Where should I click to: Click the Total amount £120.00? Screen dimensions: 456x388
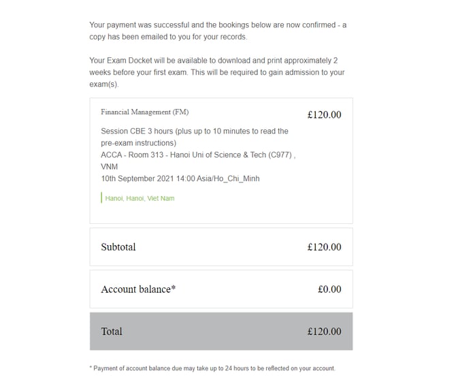[x=324, y=332]
